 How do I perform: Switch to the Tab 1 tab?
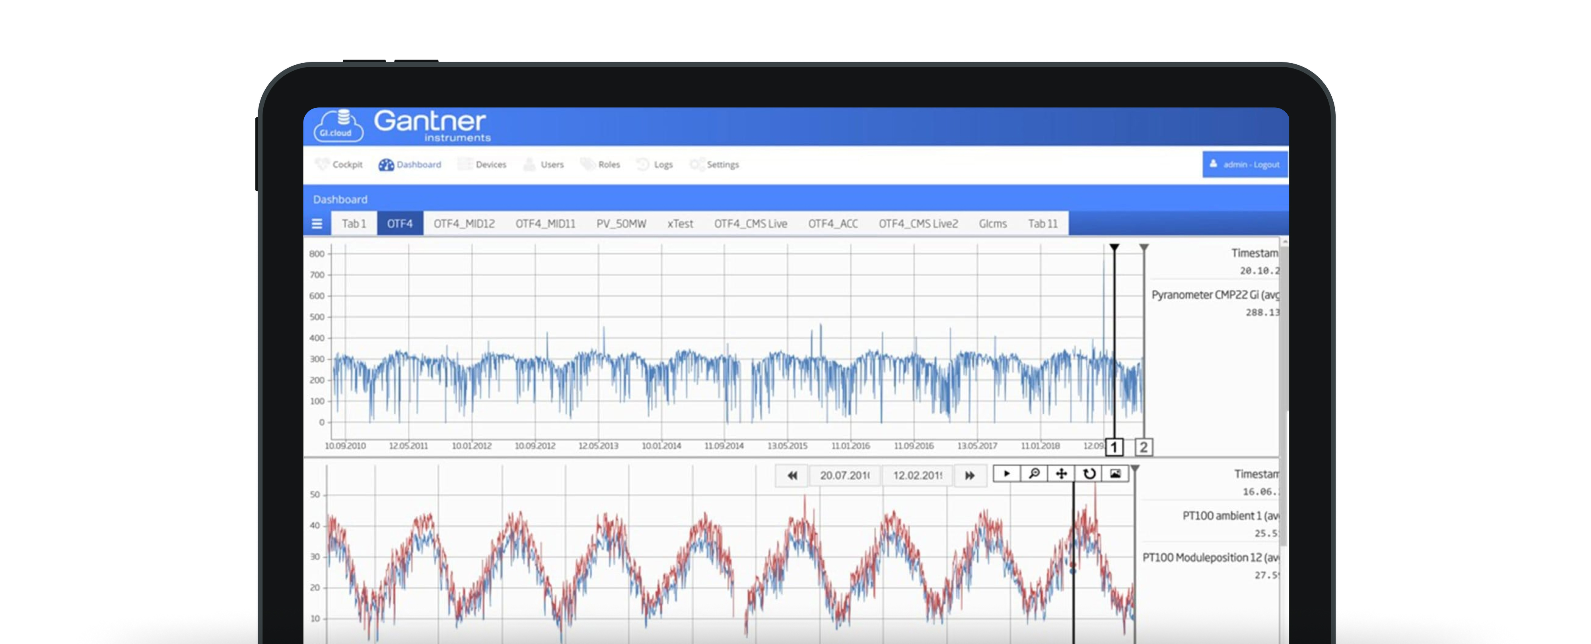coord(354,223)
